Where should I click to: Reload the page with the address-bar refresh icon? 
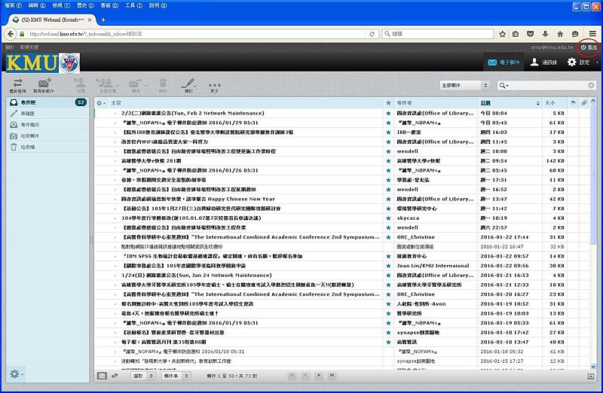coord(372,34)
